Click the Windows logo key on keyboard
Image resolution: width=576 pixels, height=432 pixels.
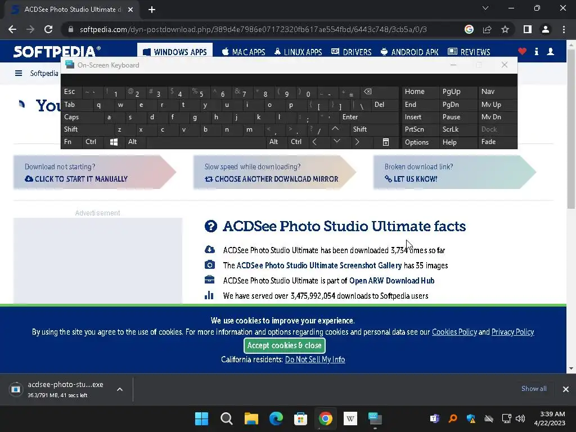(x=114, y=142)
